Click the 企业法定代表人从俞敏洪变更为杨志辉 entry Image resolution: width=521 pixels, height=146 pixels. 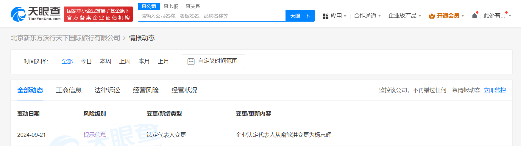(x=284, y=135)
